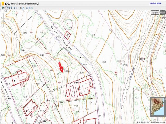Activate the zoom out magnifier tool
Screen dimensions: 166x124
point(11,8)
